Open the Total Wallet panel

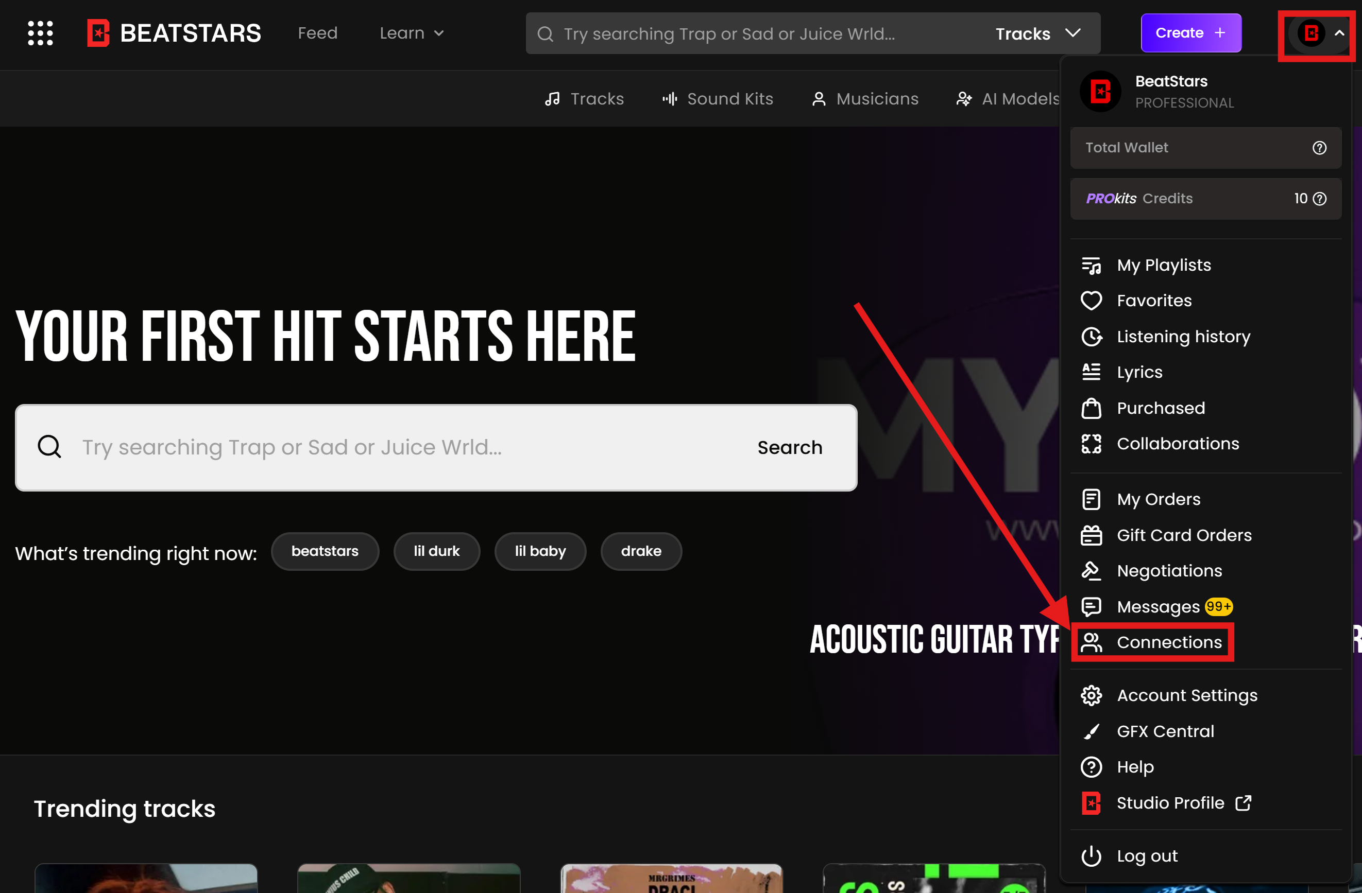click(x=1205, y=148)
